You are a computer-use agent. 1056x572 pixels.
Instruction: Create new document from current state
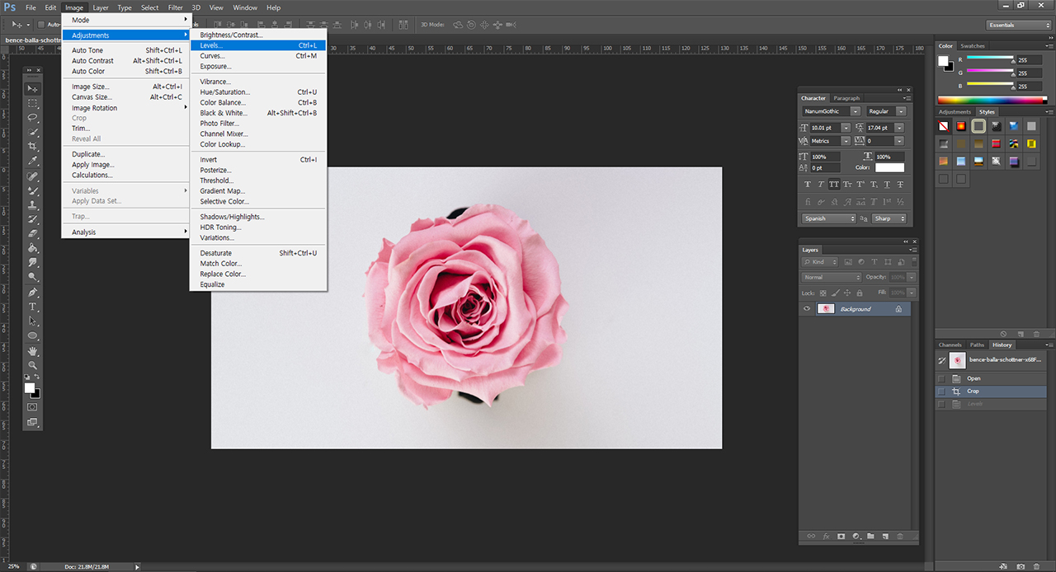coord(1003,566)
